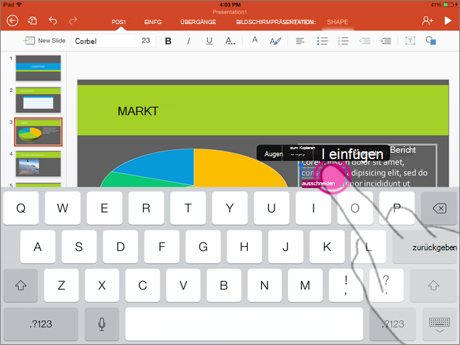Tap the battery status indicator
Viewport: 460px width, 345px height.
point(447,5)
